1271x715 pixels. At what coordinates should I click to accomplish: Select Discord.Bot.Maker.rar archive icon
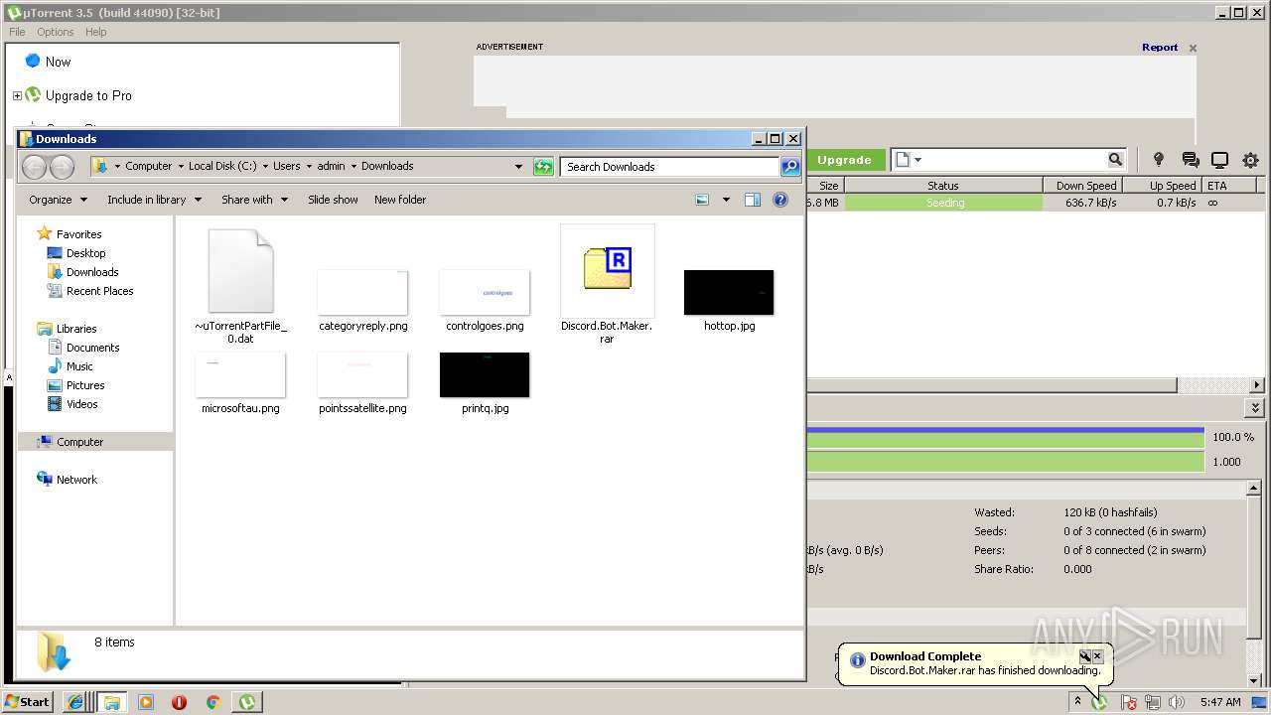point(608,270)
